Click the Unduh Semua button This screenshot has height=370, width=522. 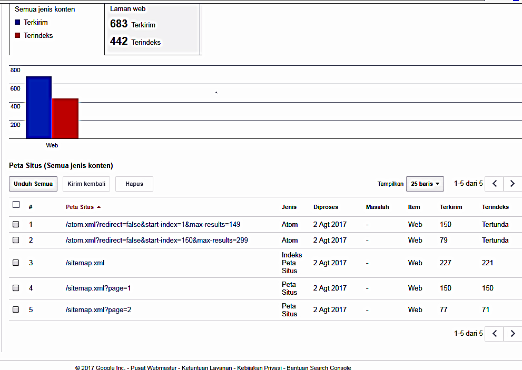point(33,184)
